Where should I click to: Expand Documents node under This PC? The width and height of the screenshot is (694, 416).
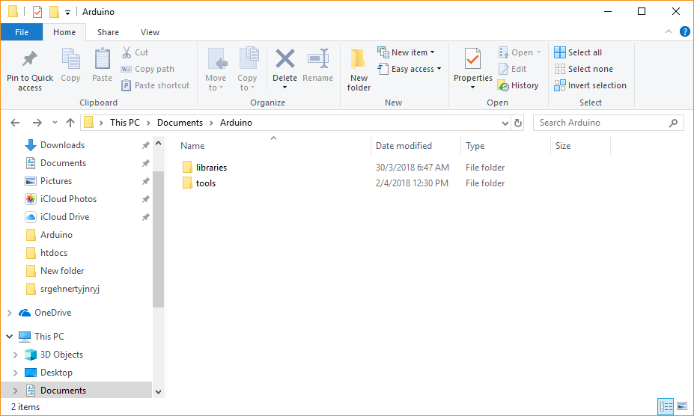[x=16, y=391]
